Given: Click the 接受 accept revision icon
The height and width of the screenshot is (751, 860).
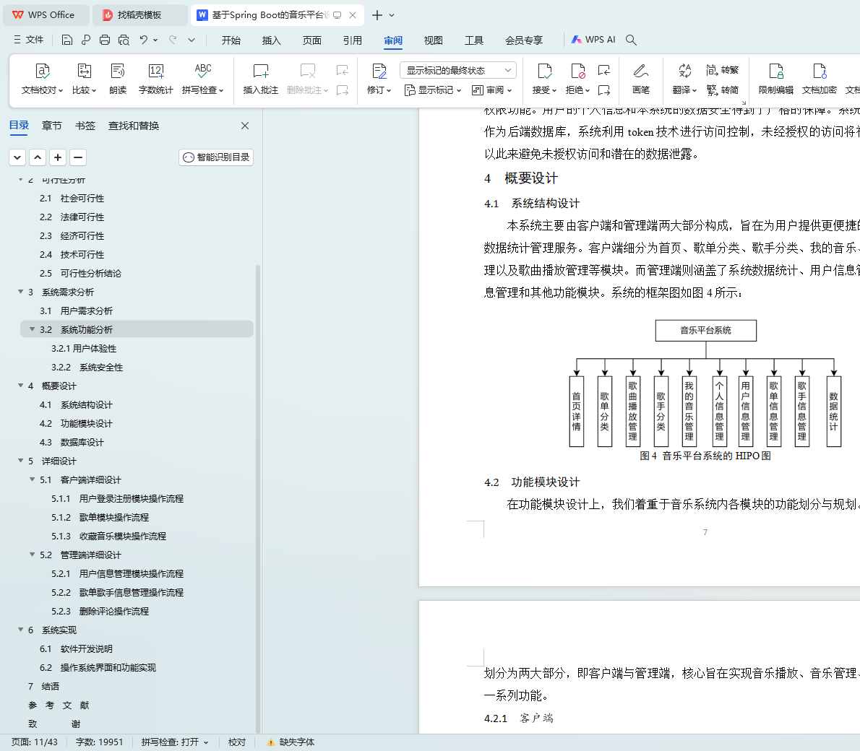Looking at the screenshot, I should [x=544, y=71].
